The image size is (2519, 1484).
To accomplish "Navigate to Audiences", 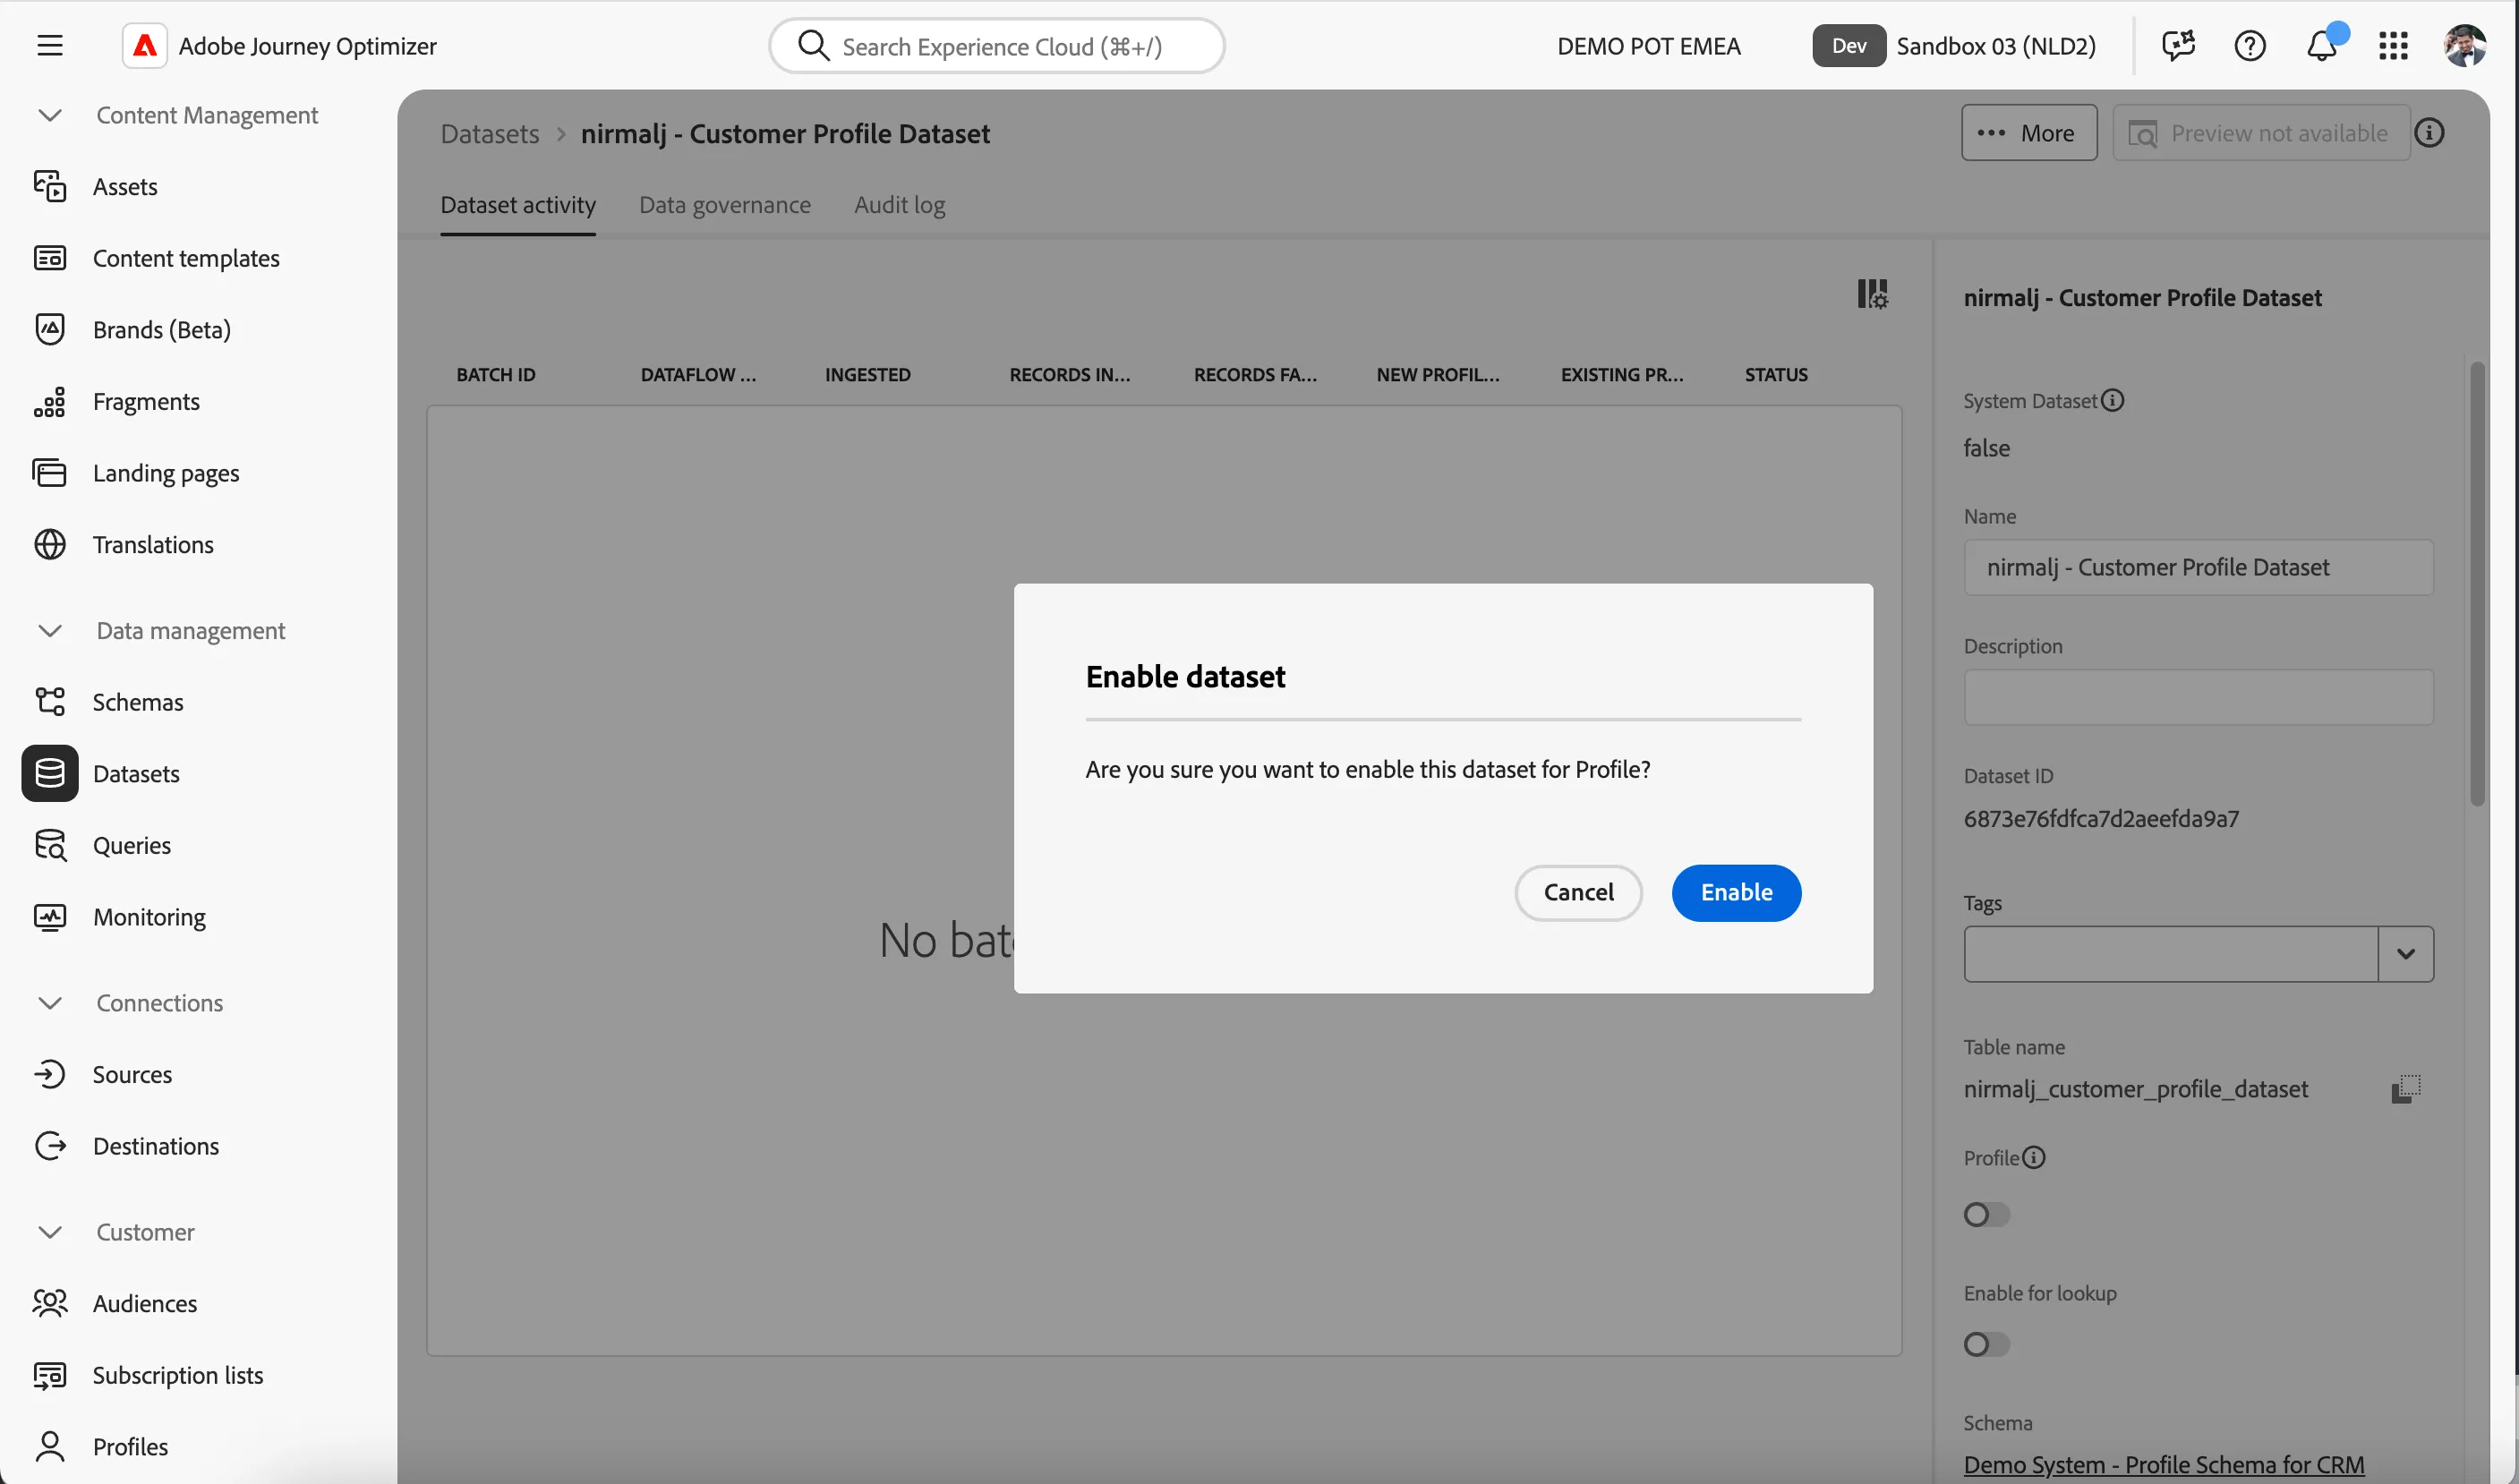I will (145, 1304).
